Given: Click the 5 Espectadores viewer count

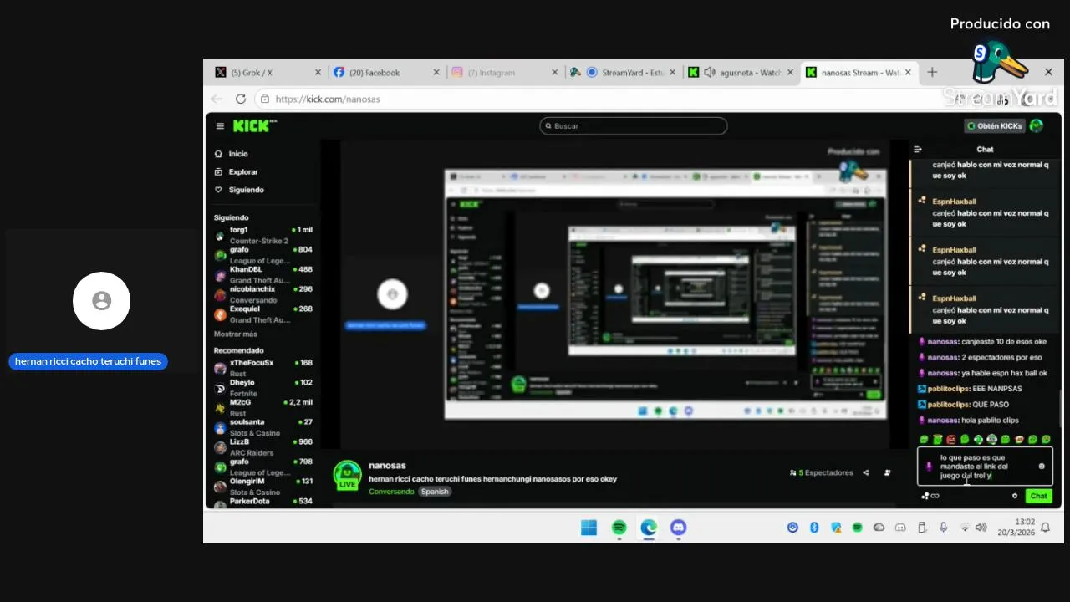Looking at the screenshot, I should point(821,473).
